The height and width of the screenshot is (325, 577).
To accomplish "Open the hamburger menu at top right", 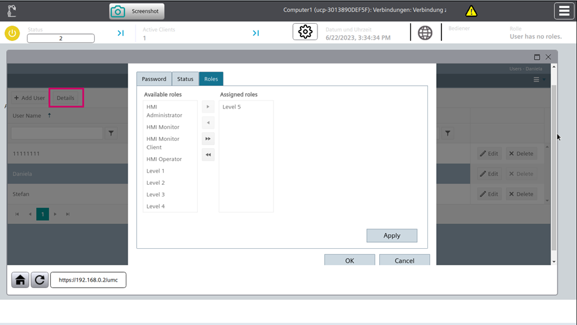I will (564, 10).
